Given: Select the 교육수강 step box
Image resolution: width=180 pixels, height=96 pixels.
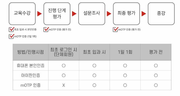Looking at the screenshot, I should [x=22, y=14].
